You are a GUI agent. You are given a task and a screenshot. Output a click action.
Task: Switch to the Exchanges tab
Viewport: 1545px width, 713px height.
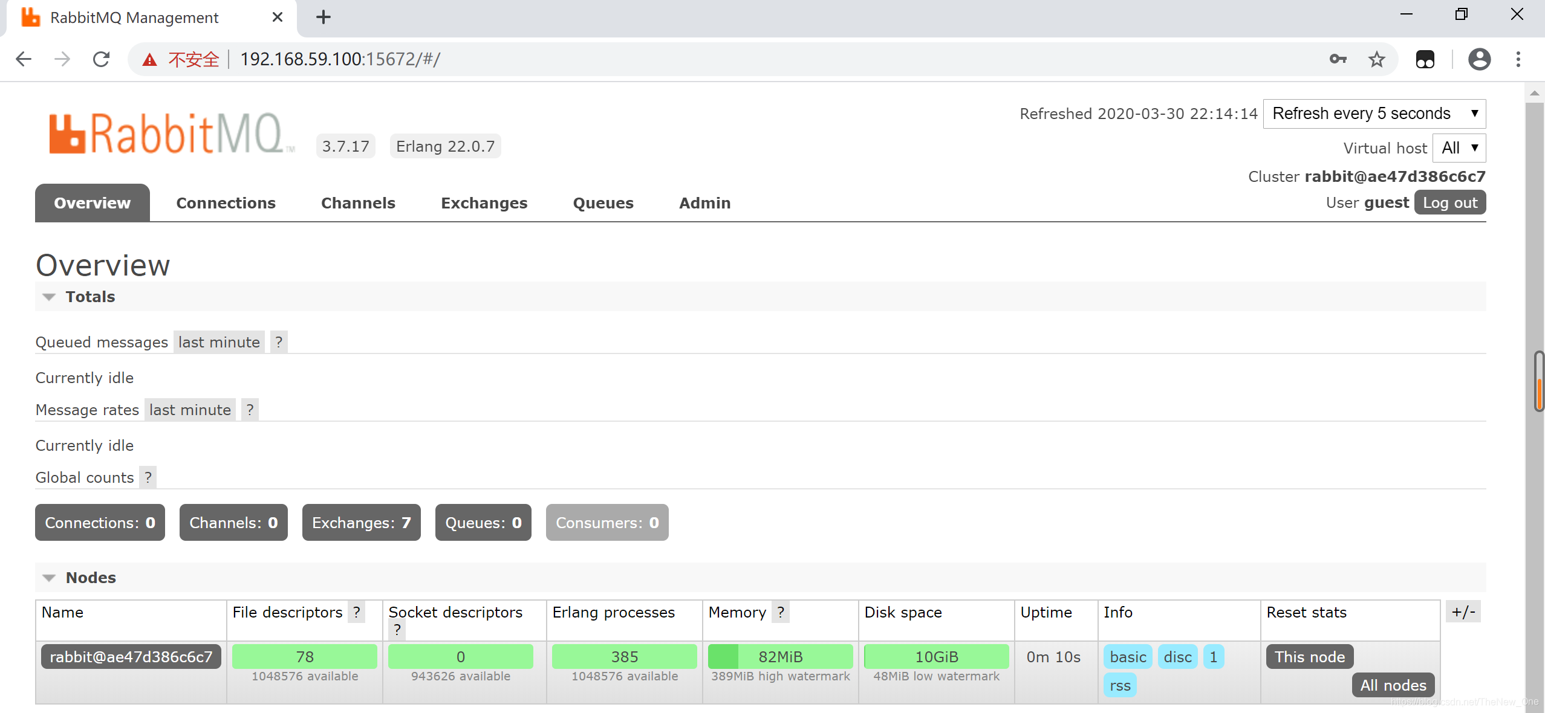click(x=484, y=203)
